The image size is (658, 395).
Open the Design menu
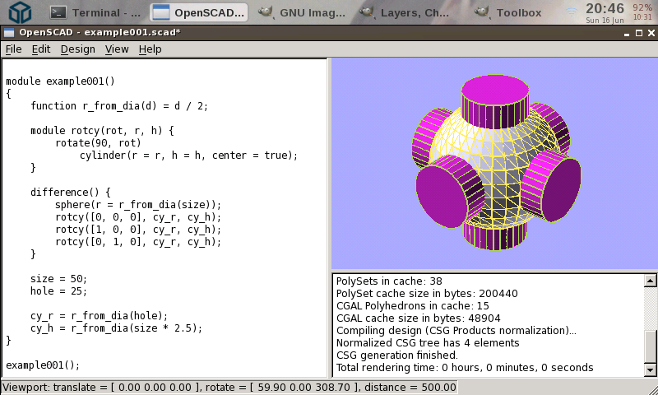[77, 49]
